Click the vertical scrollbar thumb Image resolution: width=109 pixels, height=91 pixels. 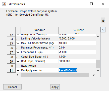98,64
